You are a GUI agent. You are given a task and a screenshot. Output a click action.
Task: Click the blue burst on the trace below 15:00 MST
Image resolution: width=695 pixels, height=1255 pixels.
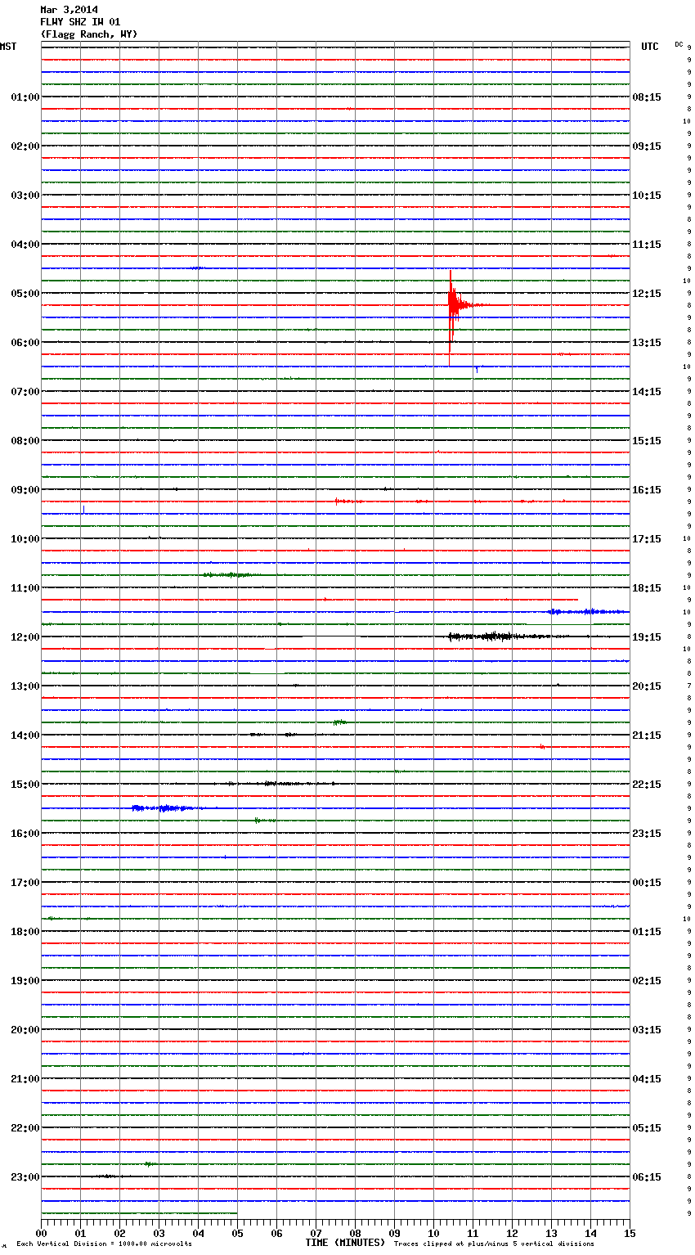click(x=168, y=808)
